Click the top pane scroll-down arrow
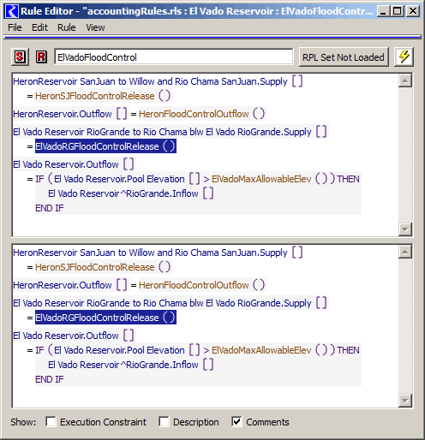The height and width of the screenshot is (440, 425). tap(404, 229)
